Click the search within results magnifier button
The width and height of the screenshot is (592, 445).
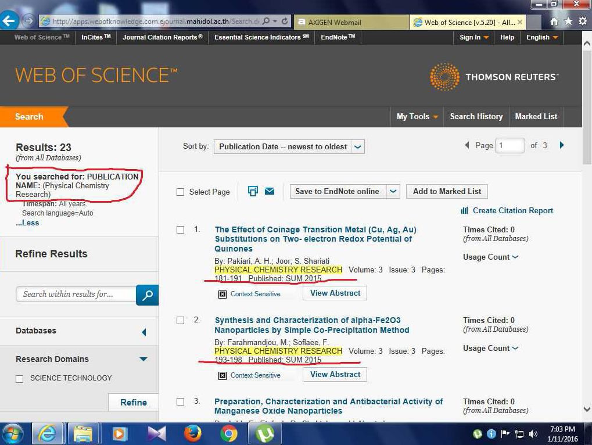[x=147, y=295]
